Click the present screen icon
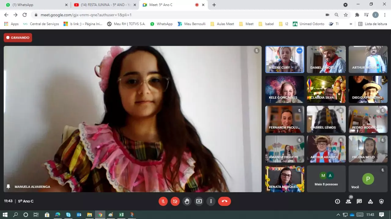 [199, 201]
